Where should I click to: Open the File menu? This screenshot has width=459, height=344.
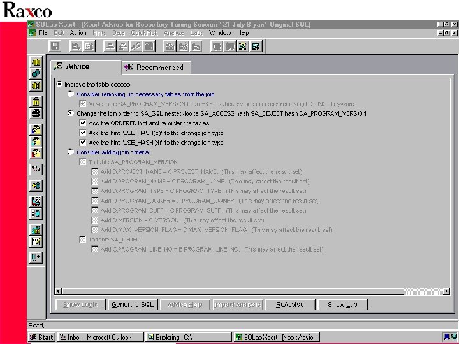43,32
